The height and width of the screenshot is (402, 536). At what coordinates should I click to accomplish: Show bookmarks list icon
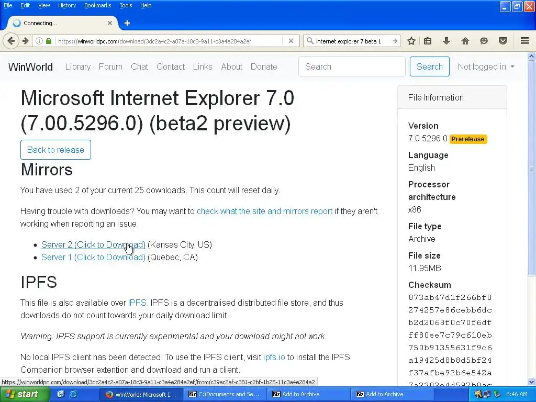[x=428, y=41]
